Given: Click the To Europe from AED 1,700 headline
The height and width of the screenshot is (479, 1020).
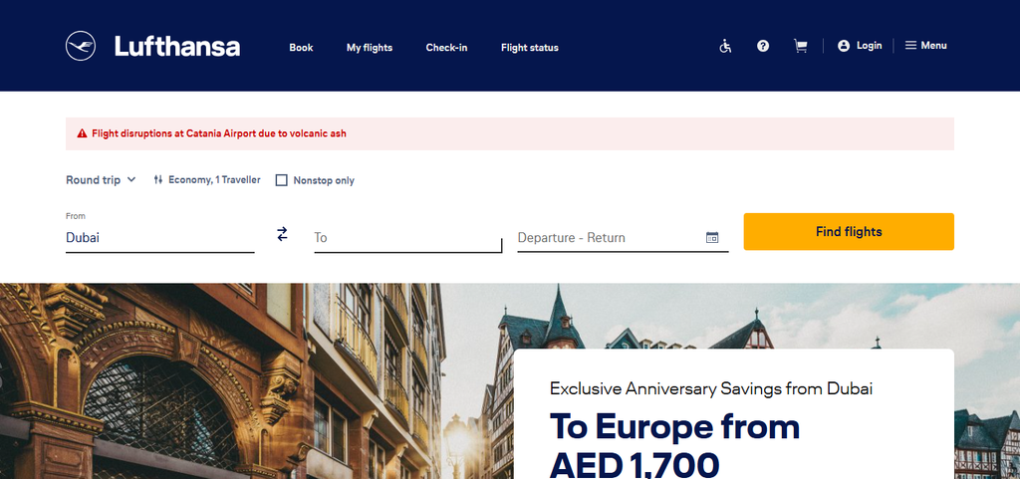Looking at the screenshot, I should pos(674,445).
